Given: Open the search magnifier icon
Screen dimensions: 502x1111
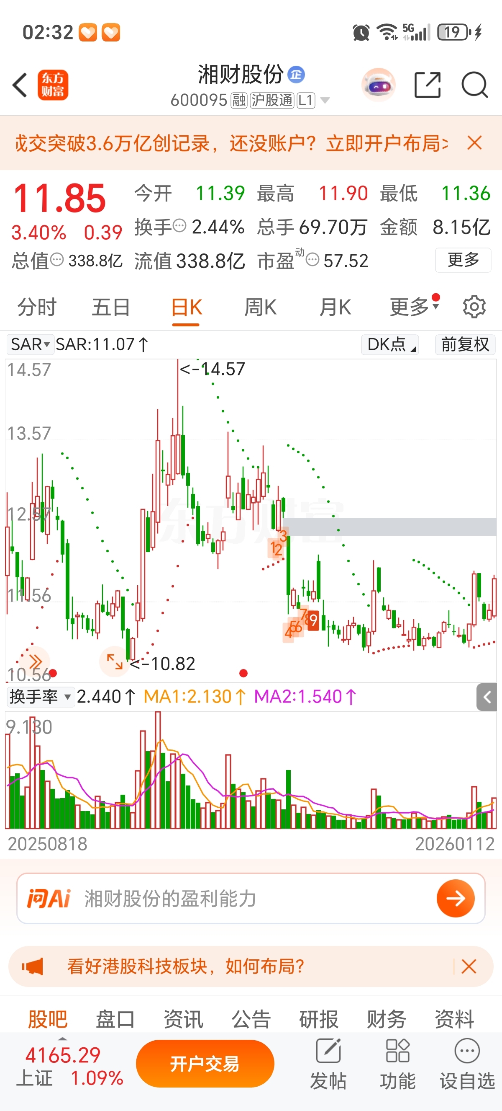Looking at the screenshot, I should pos(474,85).
